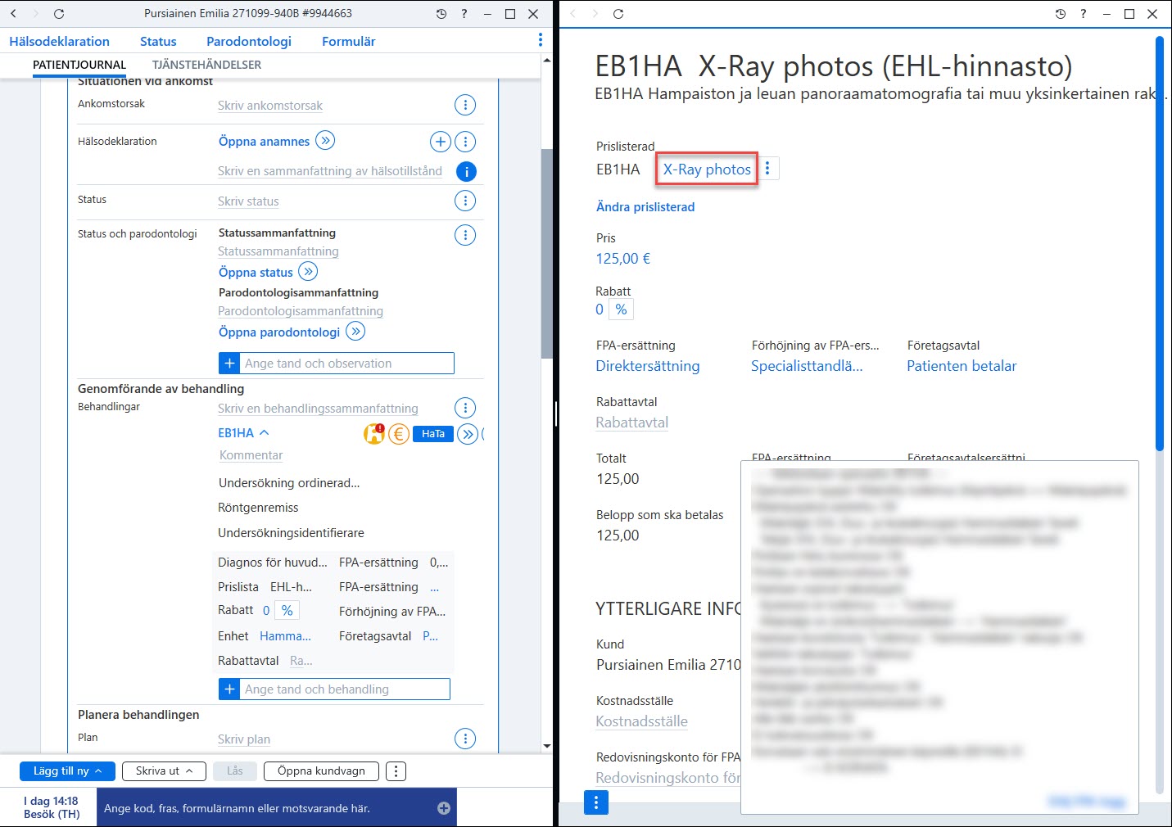The image size is (1172, 827).
Task: Click Ange tand och observation input
Action: 347,364
